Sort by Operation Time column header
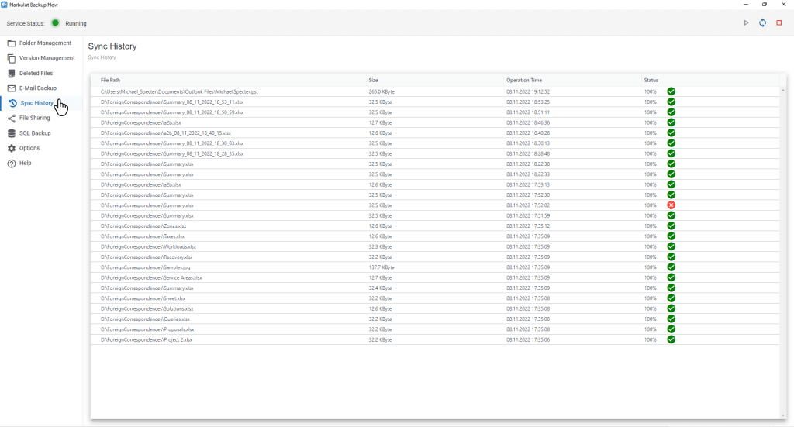The width and height of the screenshot is (794, 427). point(524,80)
